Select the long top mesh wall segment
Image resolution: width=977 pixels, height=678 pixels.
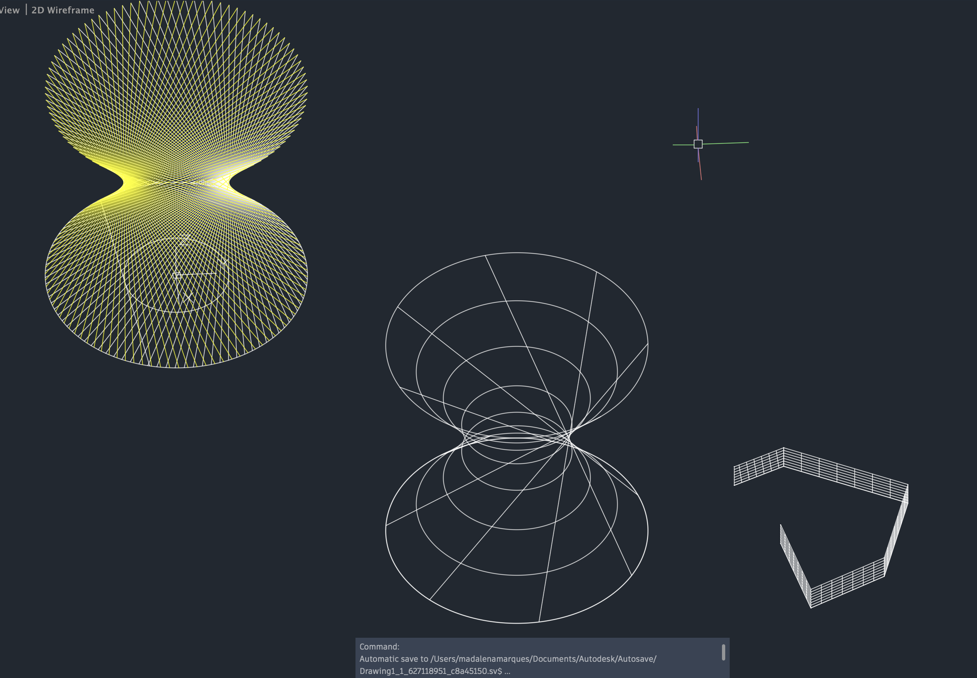click(x=846, y=476)
